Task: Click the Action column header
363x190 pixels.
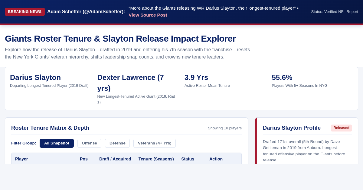Action: (216, 159)
